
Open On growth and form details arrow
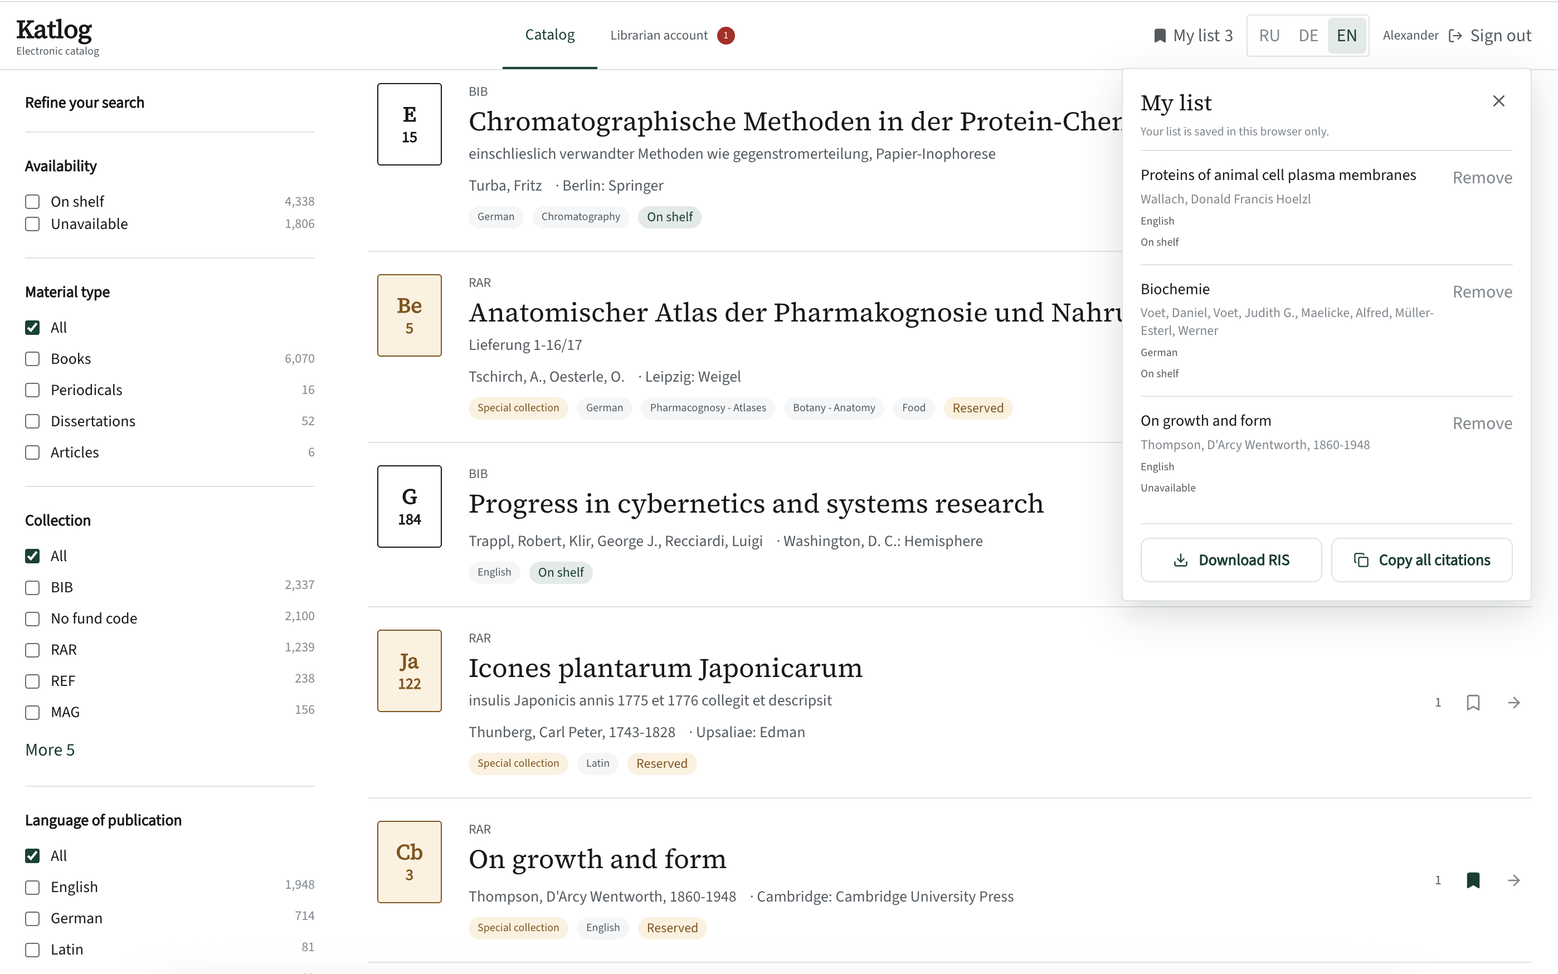pos(1513,880)
